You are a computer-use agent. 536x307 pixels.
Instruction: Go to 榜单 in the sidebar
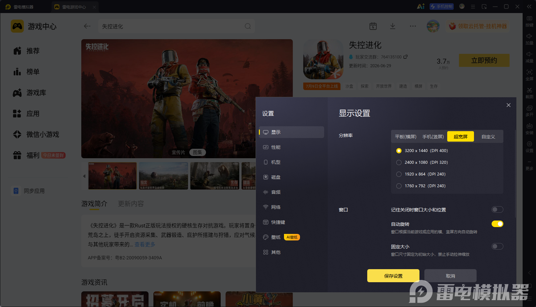[x=26, y=72]
